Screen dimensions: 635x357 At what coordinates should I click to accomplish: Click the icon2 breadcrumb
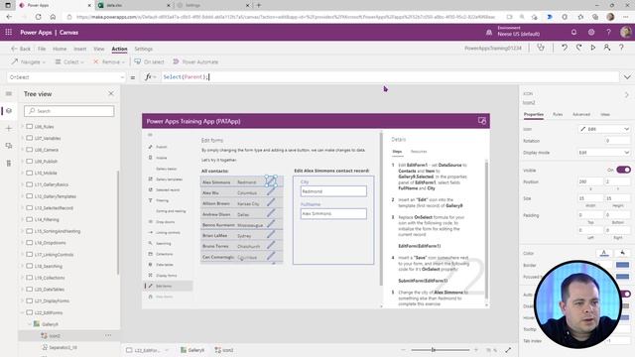(x=224, y=350)
